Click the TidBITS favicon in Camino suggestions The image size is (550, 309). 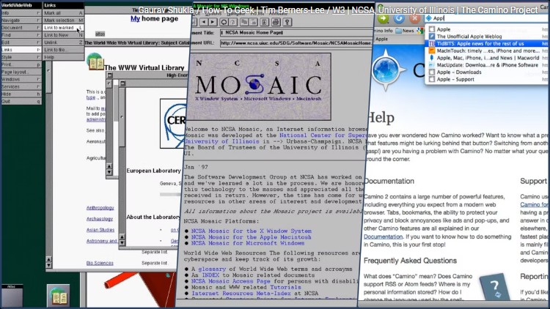pyautogui.click(x=432, y=43)
